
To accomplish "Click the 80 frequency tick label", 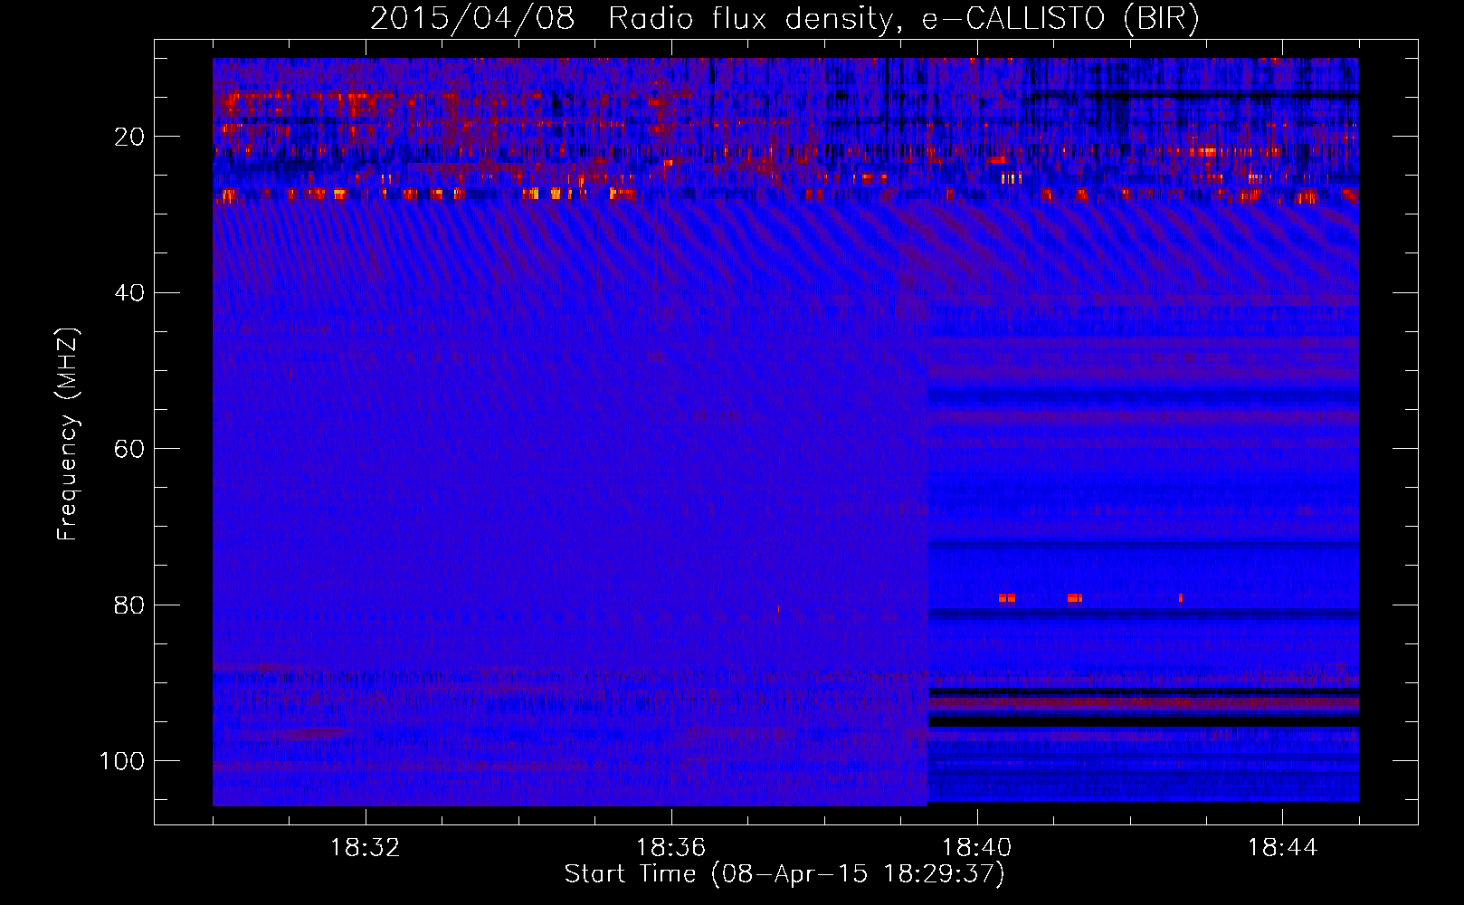I will (130, 605).
